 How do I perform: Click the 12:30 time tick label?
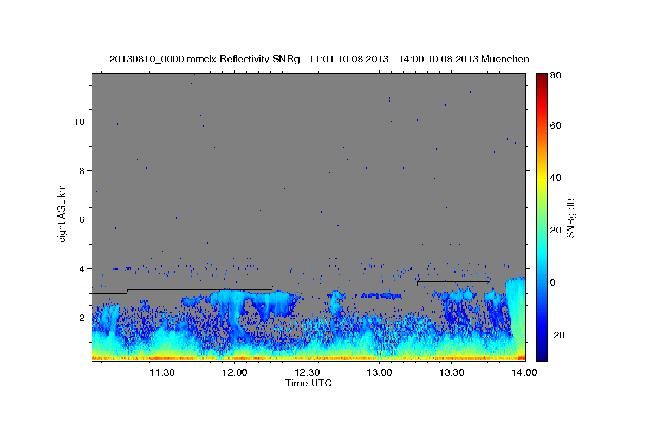[x=307, y=372]
